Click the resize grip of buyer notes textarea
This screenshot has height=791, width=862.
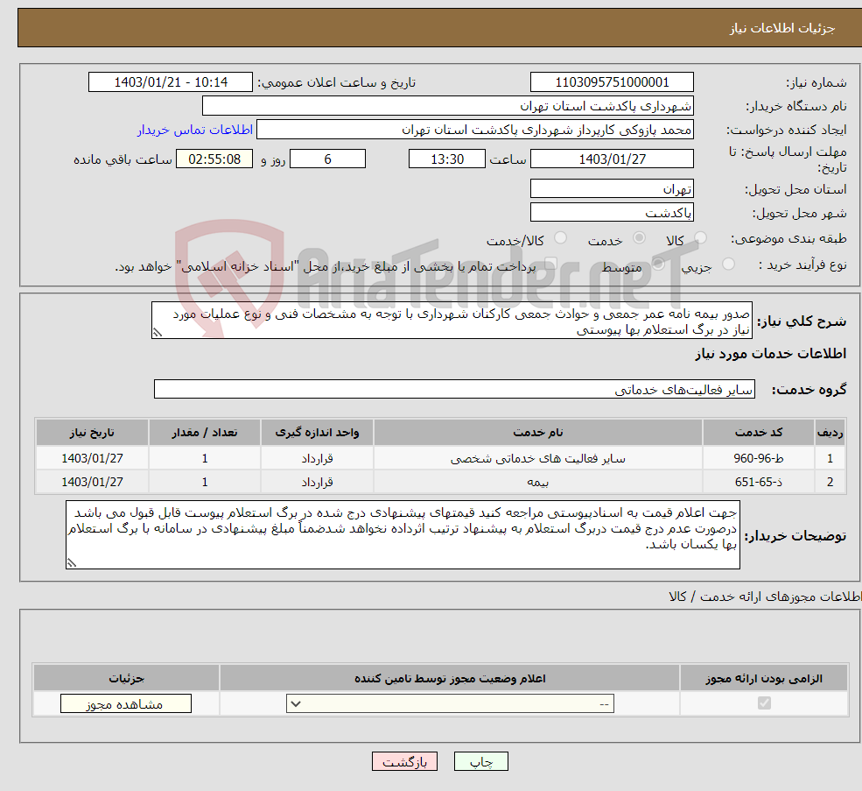click(x=72, y=562)
